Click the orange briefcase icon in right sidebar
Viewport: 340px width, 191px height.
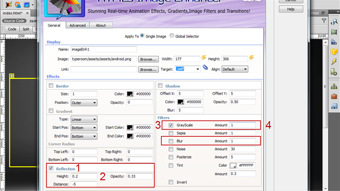click(334, 96)
